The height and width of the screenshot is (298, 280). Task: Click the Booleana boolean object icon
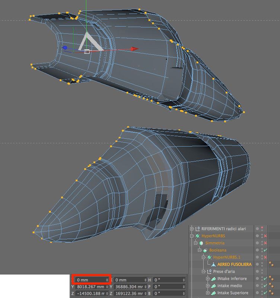pyautogui.click(x=206, y=250)
